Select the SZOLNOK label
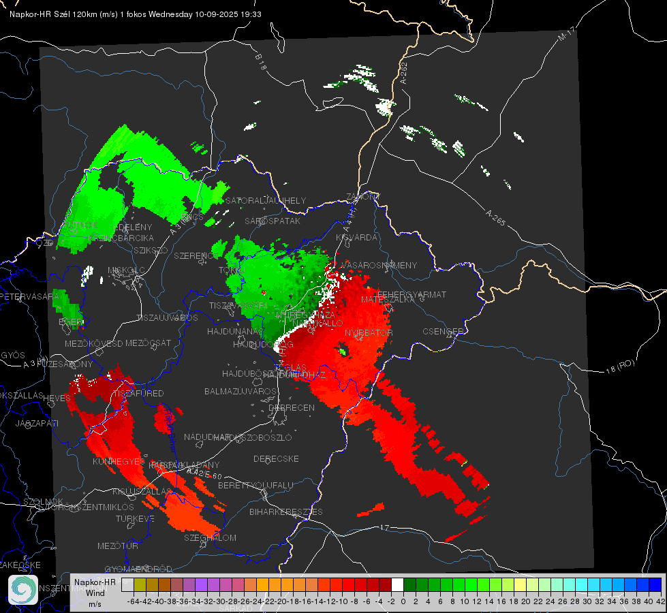The image size is (667, 613). click(44, 502)
